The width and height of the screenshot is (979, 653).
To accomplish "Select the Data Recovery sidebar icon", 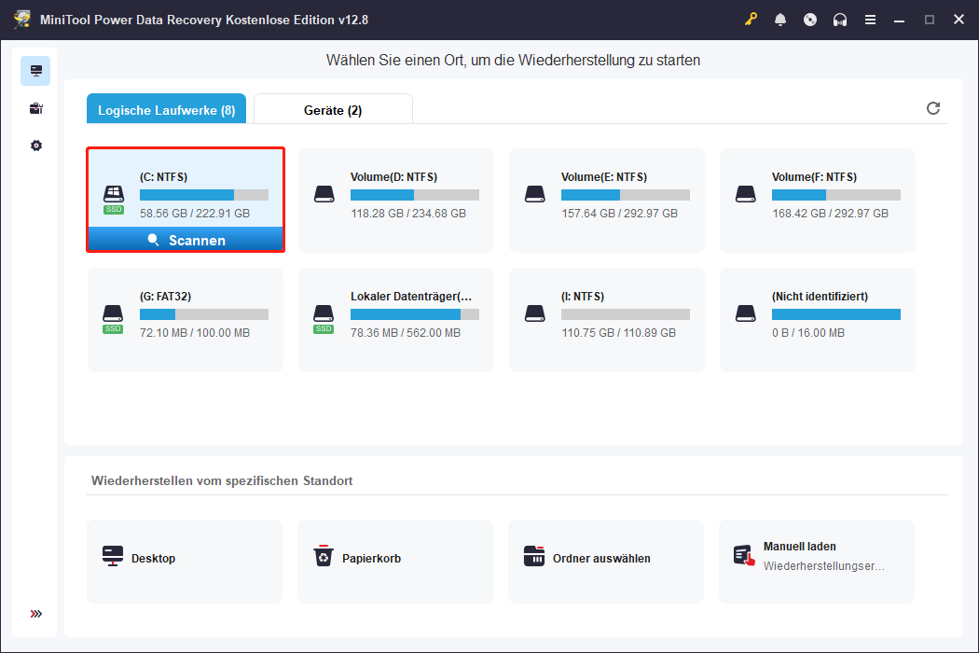I will tap(35, 70).
